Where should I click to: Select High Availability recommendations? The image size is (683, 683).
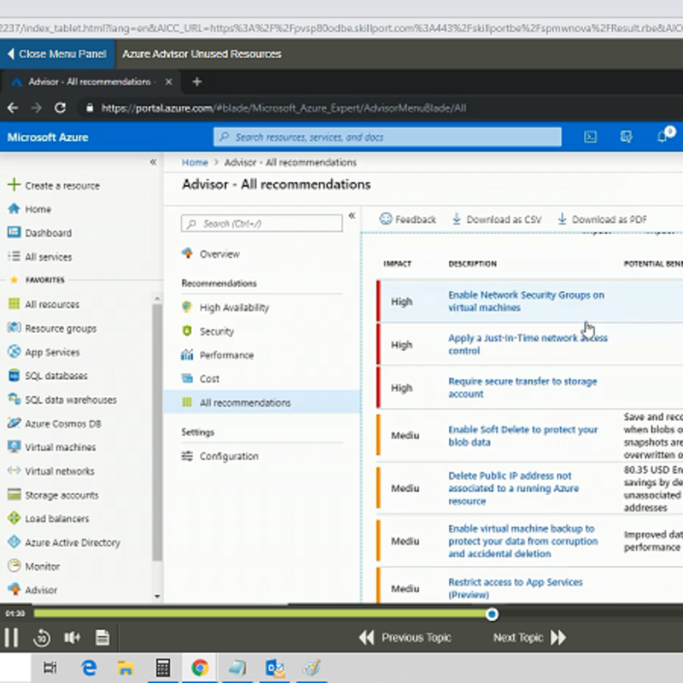pyautogui.click(x=225, y=307)
